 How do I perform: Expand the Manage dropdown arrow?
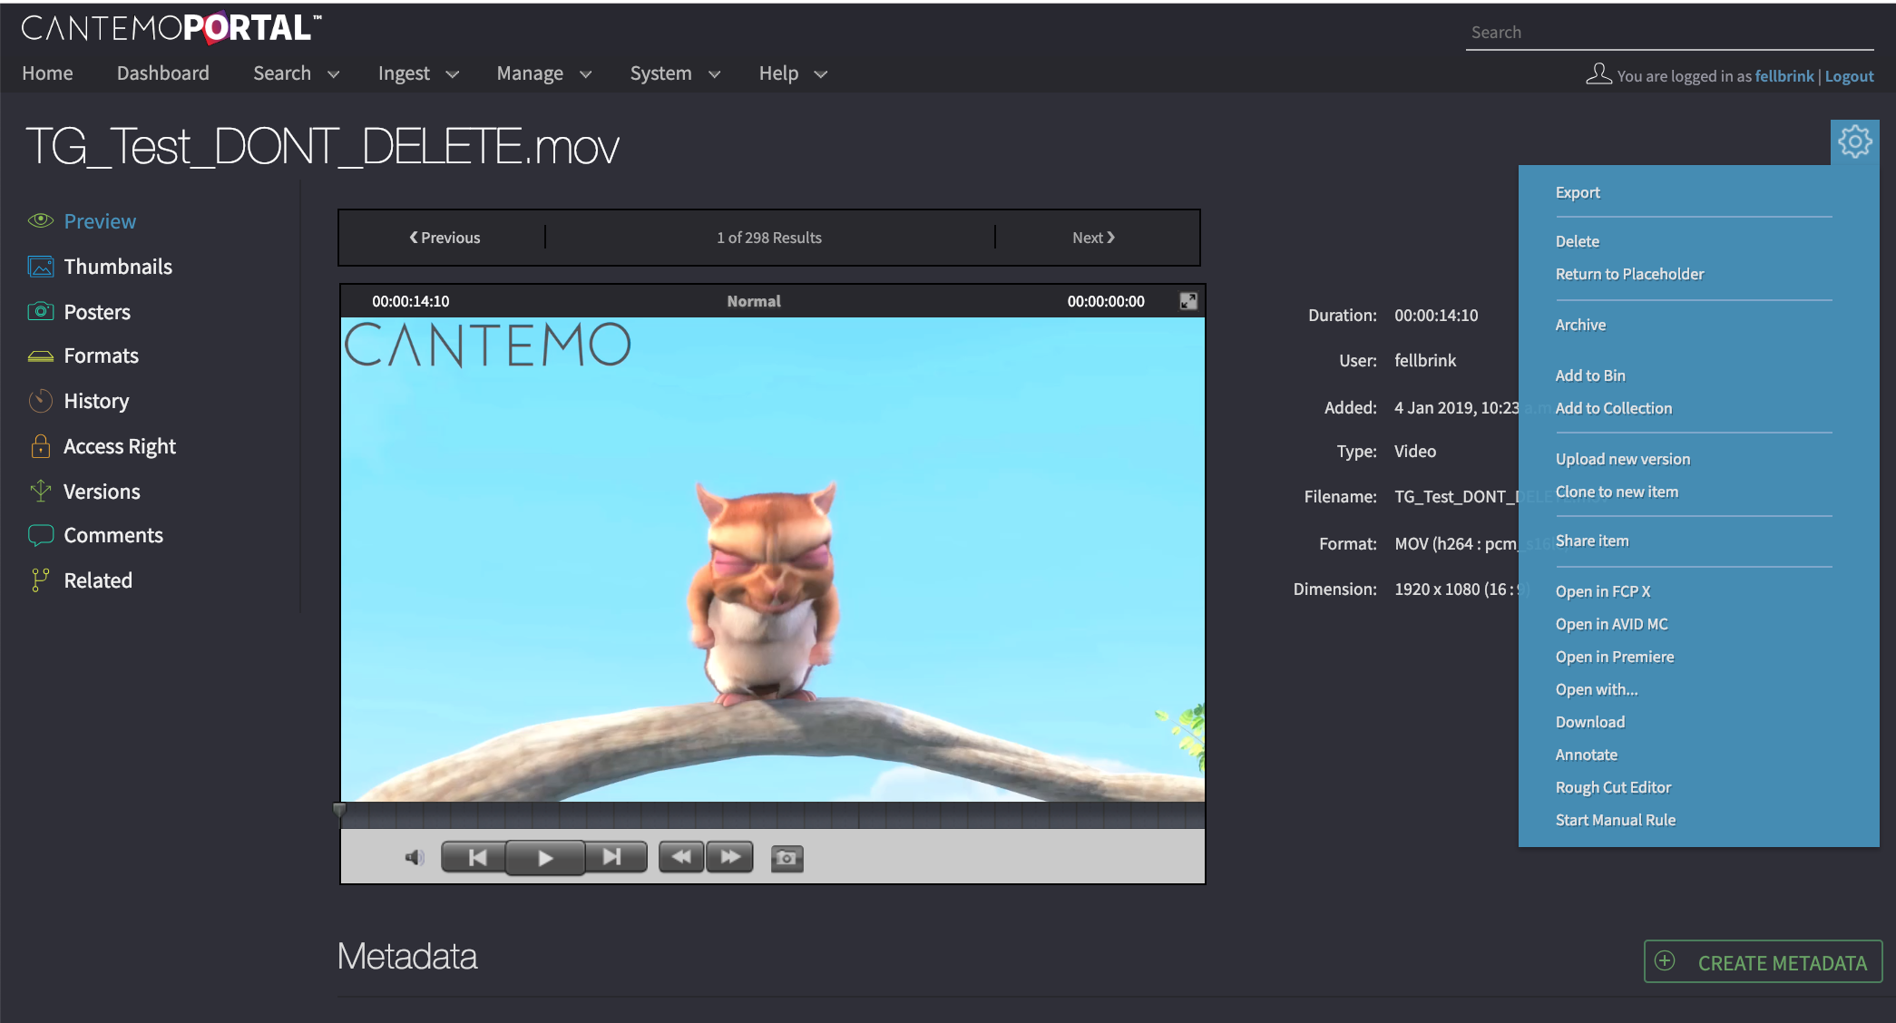point(585,74)
